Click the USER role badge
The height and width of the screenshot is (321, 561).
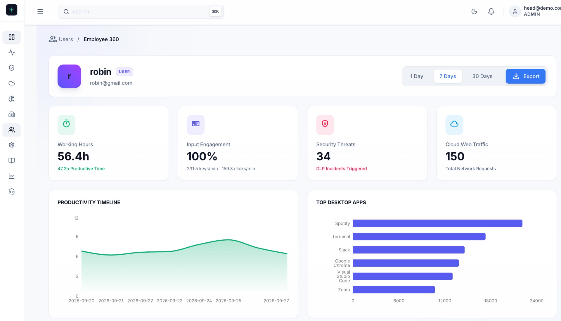(124, 72)
